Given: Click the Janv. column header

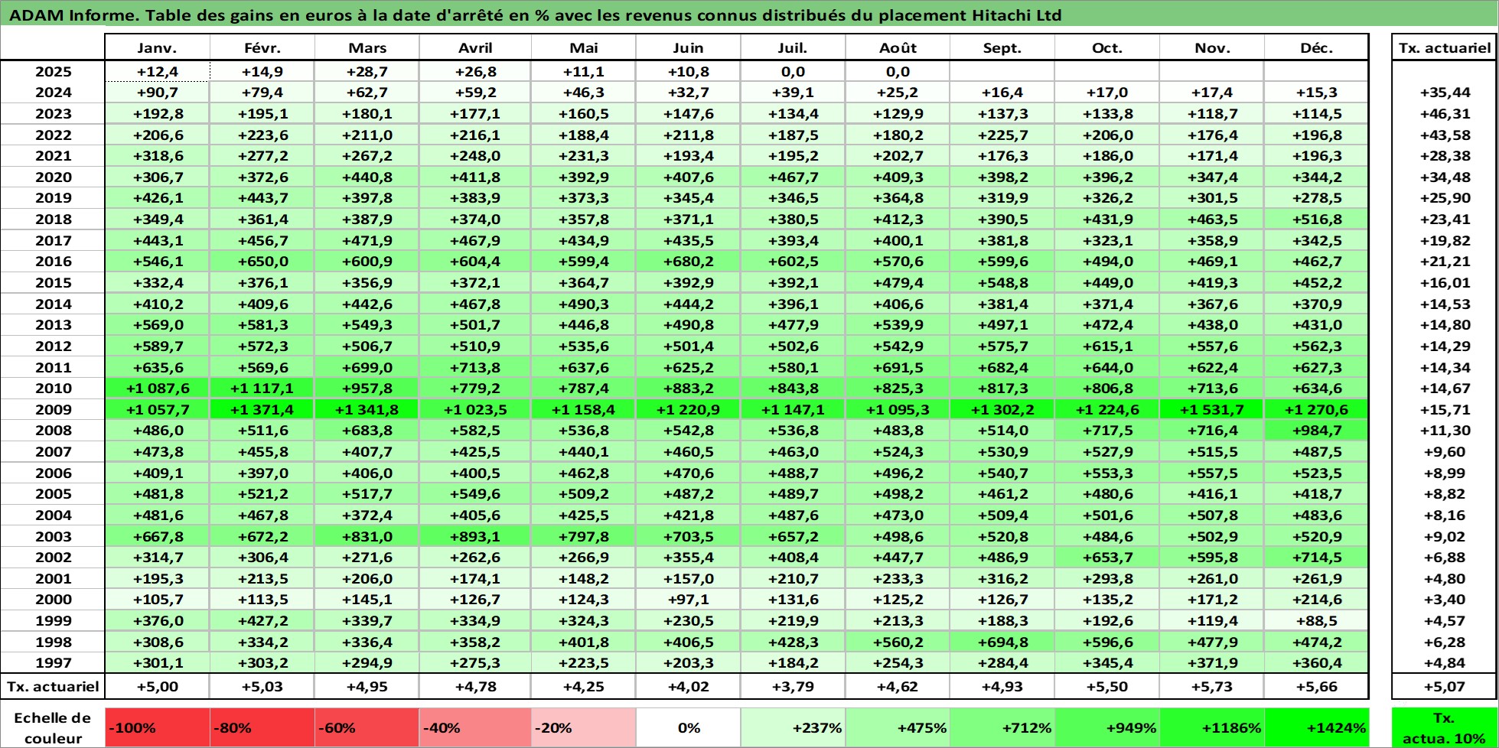Looking at the screenshot, I should 157,47.
